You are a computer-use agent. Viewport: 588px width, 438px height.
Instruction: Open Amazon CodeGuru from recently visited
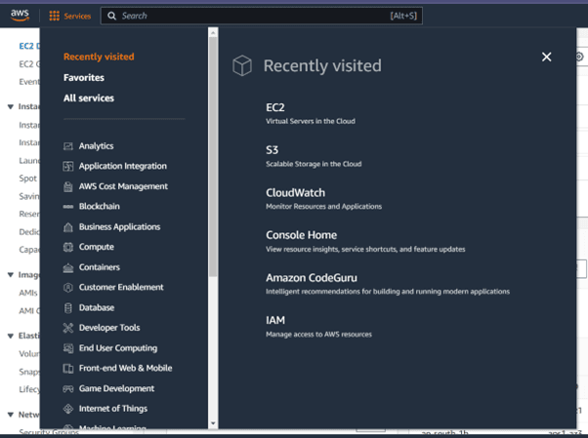[312, 278]
